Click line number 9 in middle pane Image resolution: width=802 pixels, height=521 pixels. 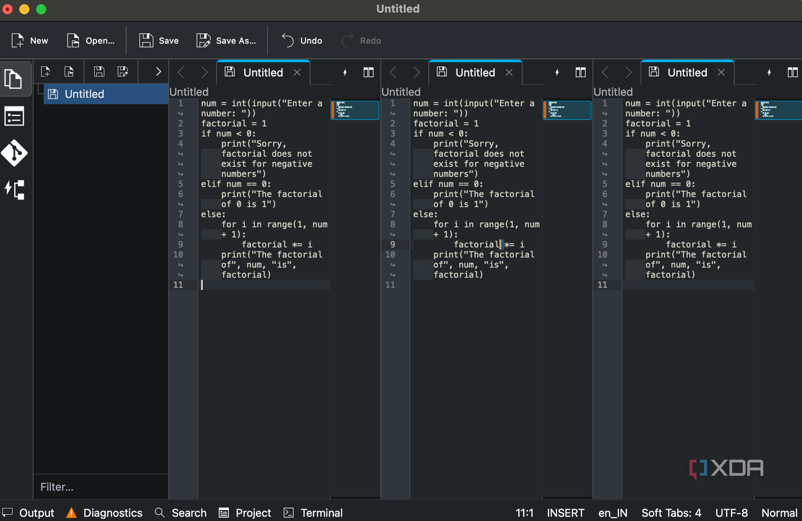(392, 244)
